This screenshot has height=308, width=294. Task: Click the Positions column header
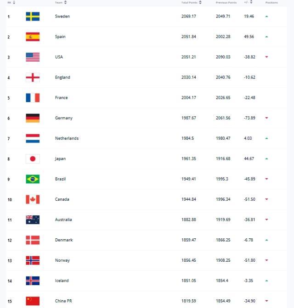pos(271,2)
